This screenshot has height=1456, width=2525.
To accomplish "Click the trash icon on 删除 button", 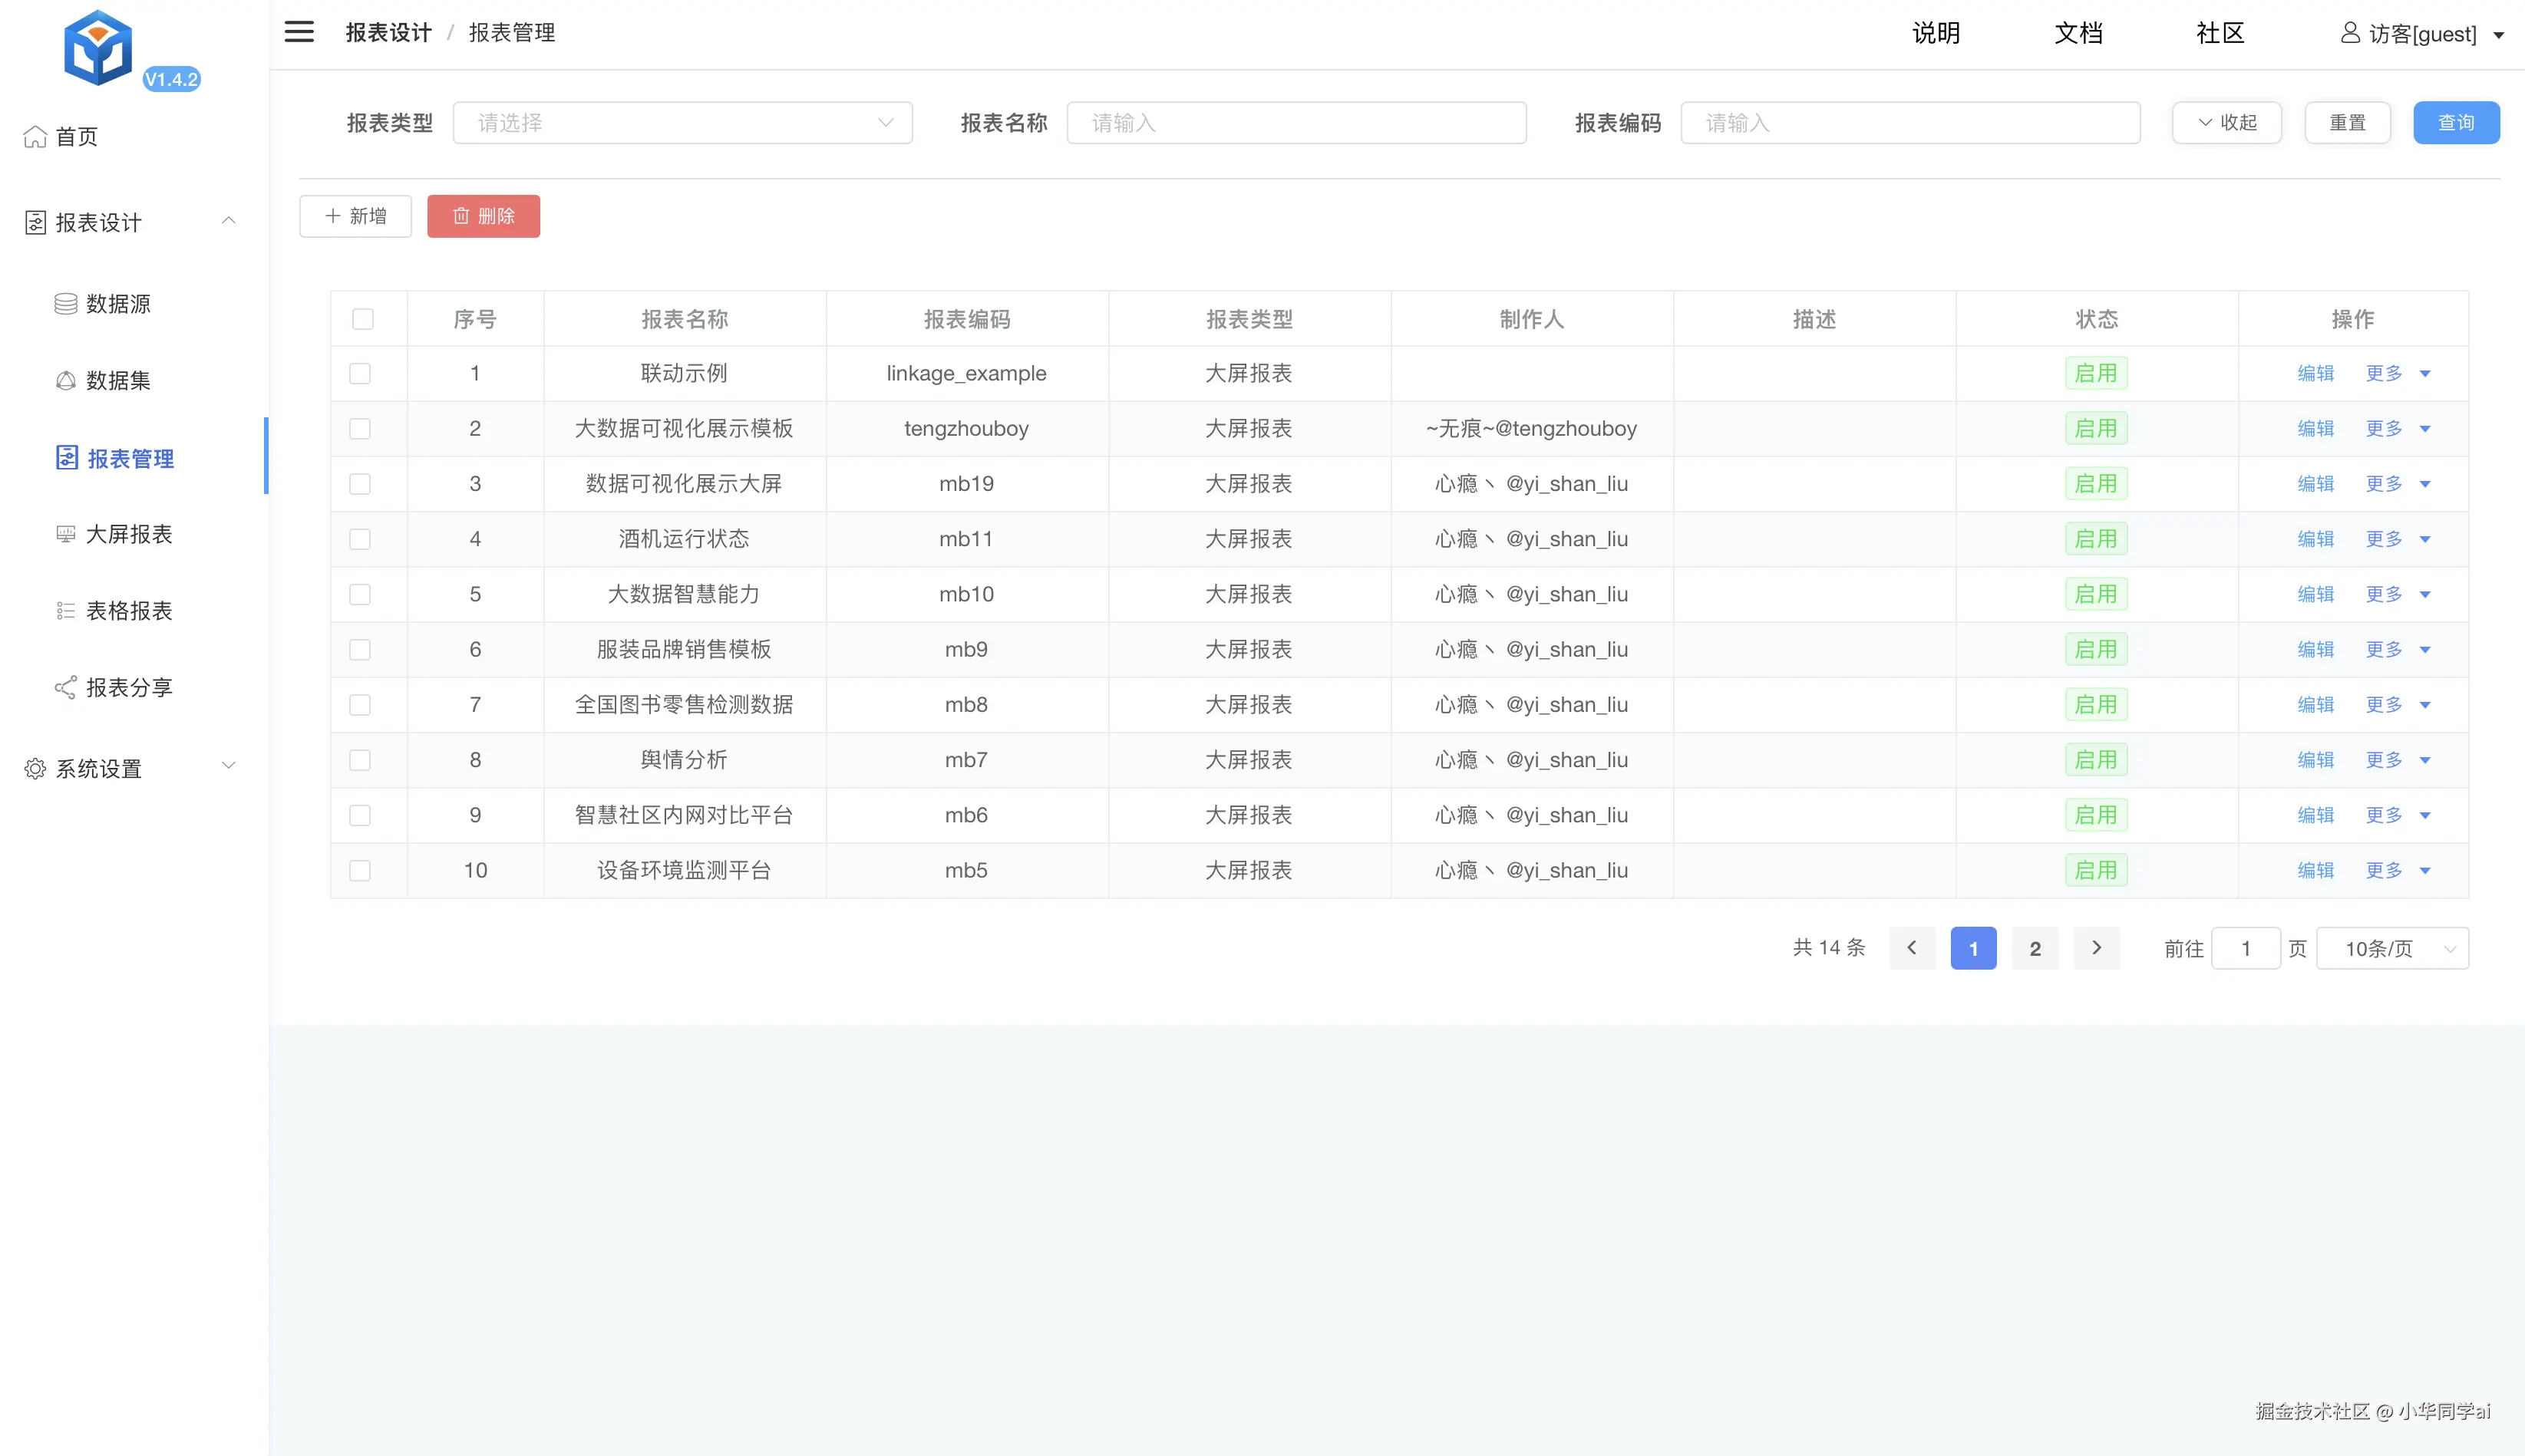I will pos(461,216).
